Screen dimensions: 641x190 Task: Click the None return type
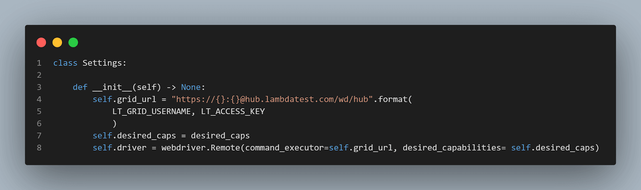click(191, 87)
